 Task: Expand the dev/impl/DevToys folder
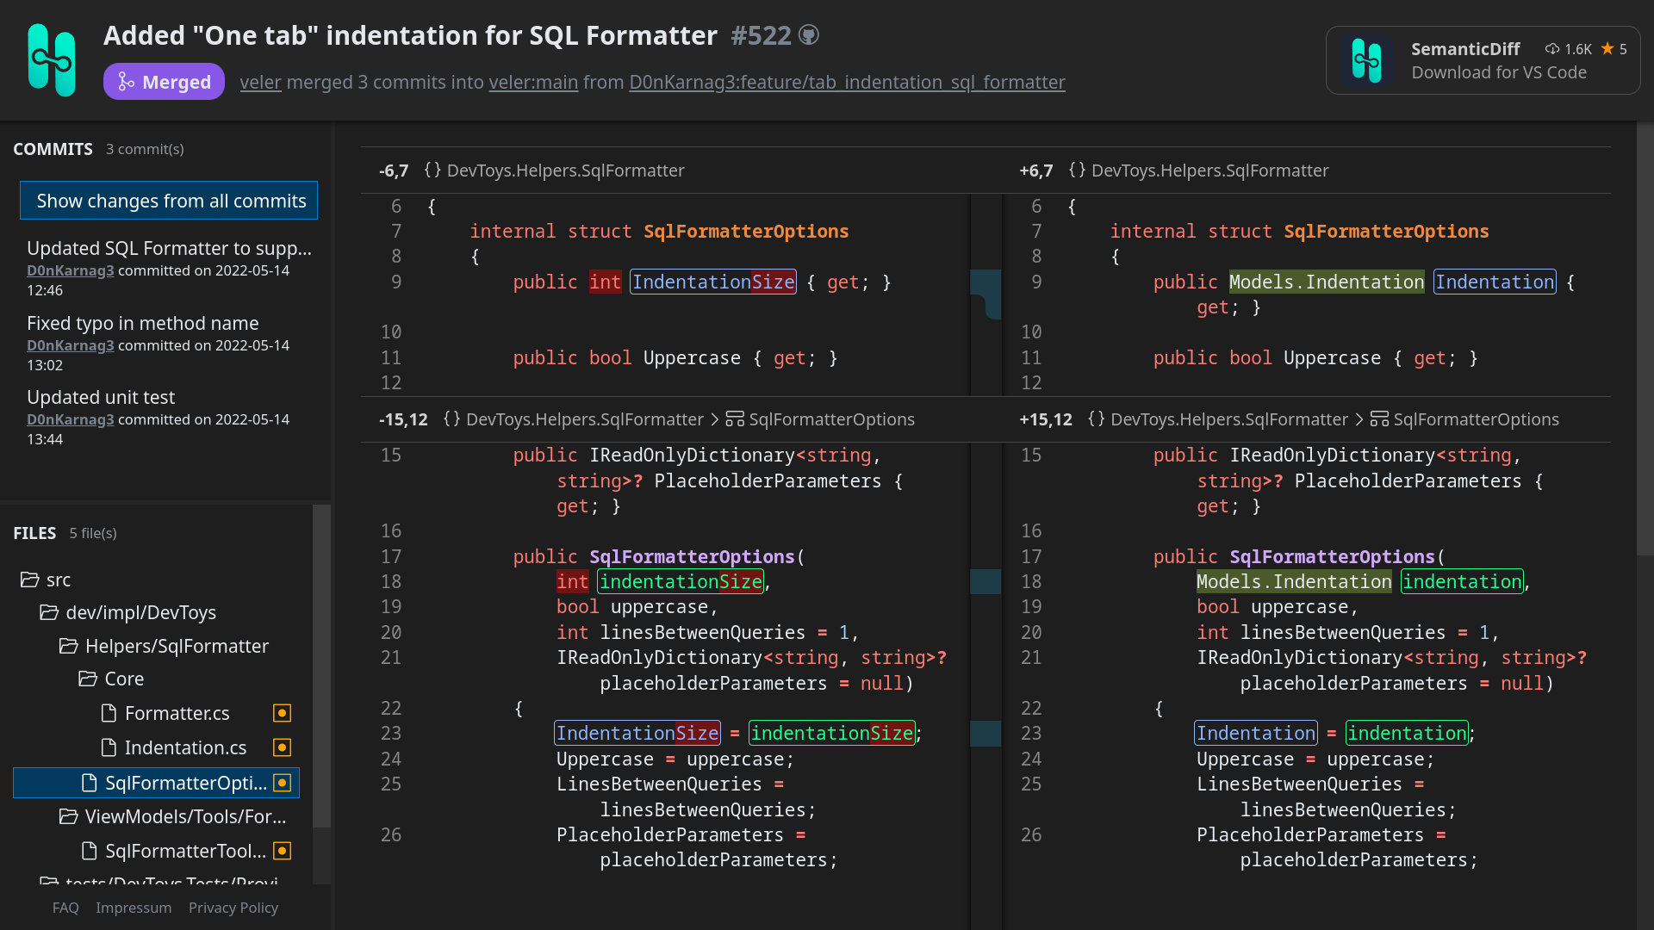pos(136,612)
